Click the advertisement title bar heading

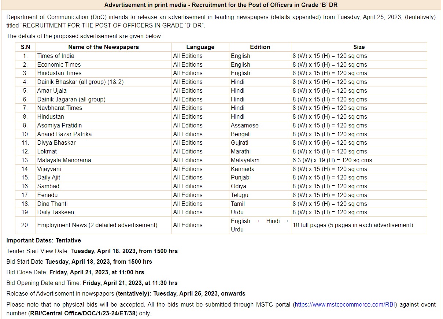click(x=221, y=5)
